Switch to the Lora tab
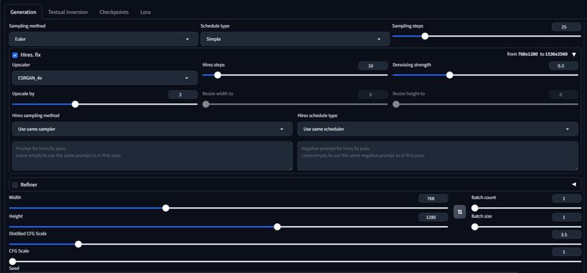The image size is (587, 273). point(145,12)
